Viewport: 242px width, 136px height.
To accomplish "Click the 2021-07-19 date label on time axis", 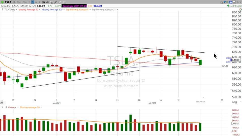I will tap(200, 101).
